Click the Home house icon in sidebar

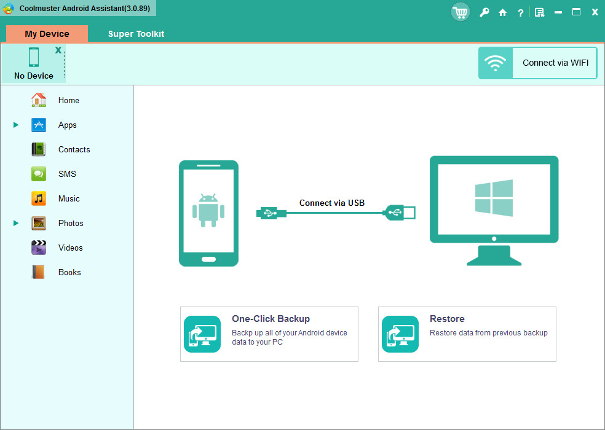tap(39, 100)
